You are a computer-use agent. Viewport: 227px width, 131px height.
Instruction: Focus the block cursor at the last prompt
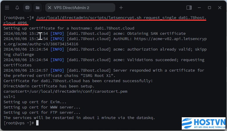37,123
